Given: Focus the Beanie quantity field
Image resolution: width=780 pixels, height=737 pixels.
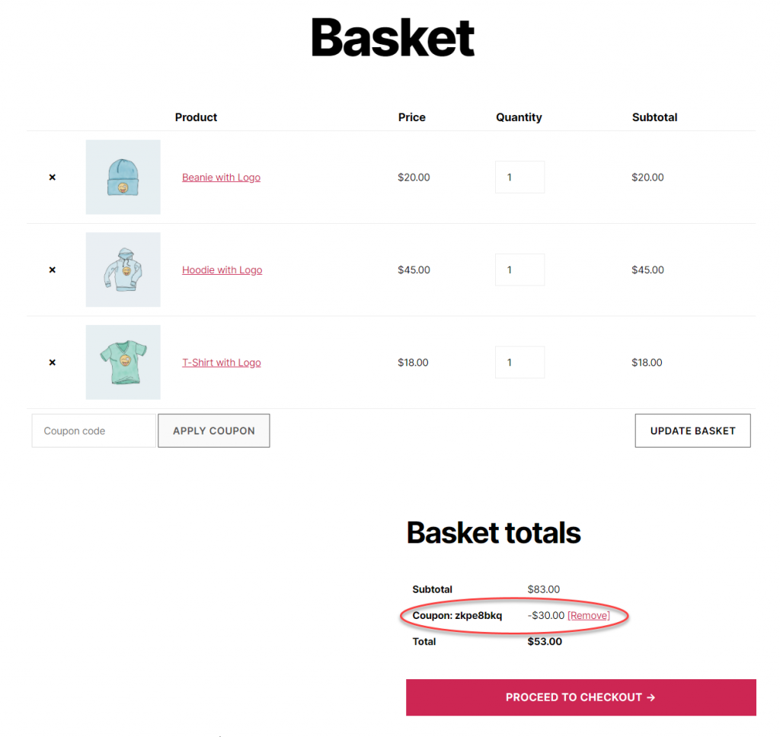Looking at the screenshot, I should [x=519, y=177].
